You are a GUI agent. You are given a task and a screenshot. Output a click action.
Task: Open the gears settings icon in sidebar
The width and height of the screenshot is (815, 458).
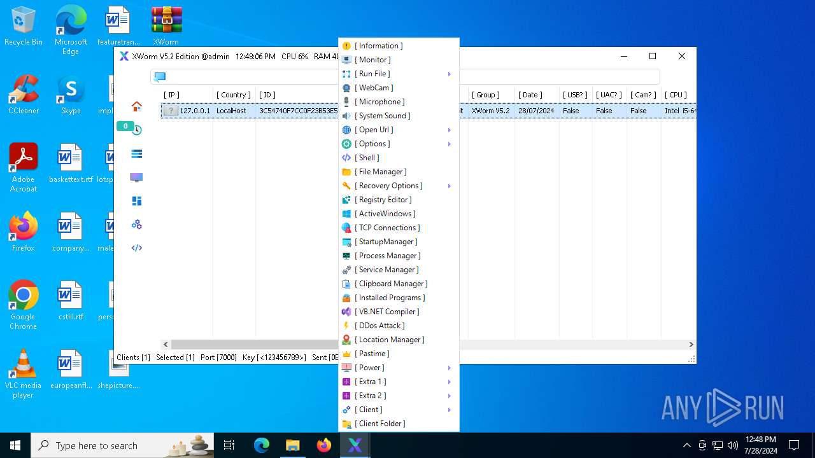[136, 225]
